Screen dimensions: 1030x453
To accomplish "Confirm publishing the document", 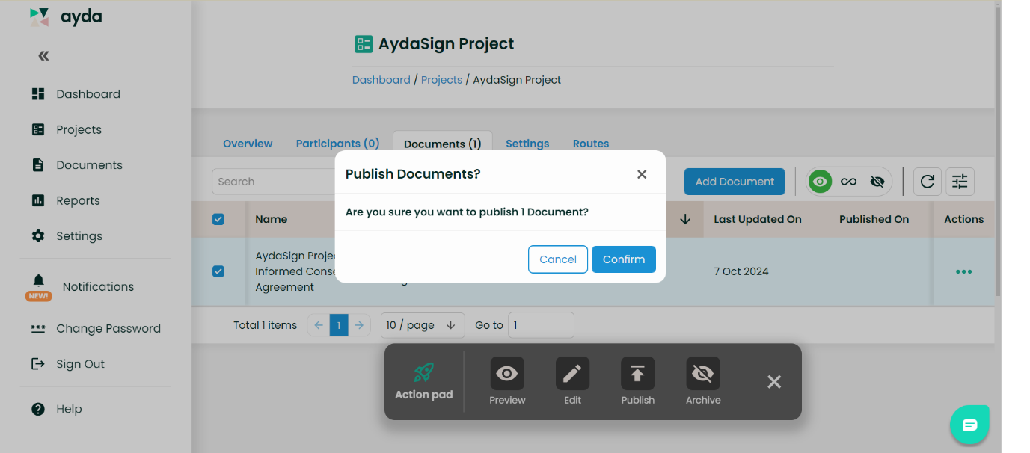I will (x=624, y=259).
